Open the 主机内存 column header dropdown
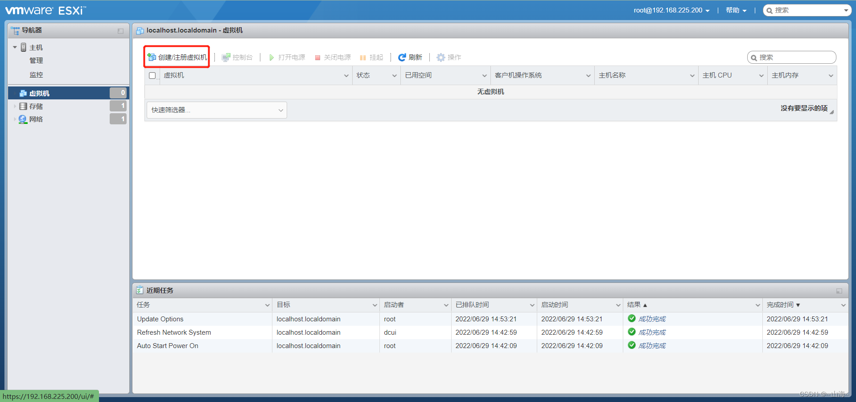 click(831, 76)
